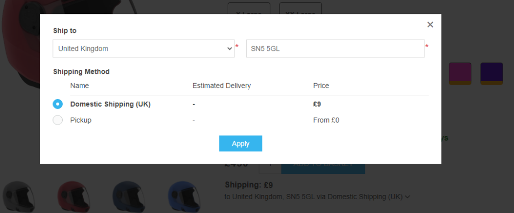Screen dimensions: 514x213
Task: Open the dark navy helmet thumbnail
Action: click(129, 196)
